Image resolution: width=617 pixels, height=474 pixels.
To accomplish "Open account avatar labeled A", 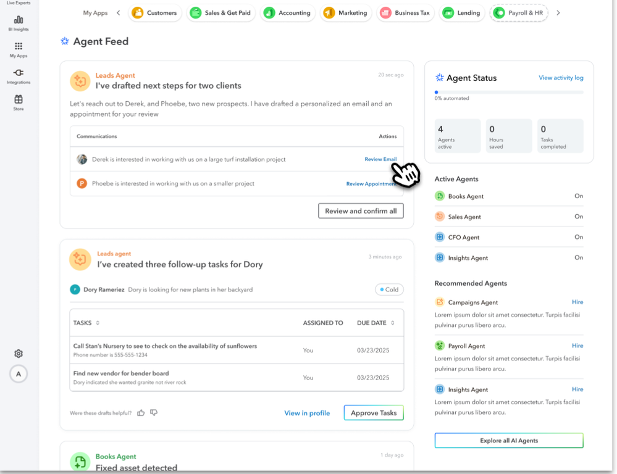I will (x=19, y=373).
